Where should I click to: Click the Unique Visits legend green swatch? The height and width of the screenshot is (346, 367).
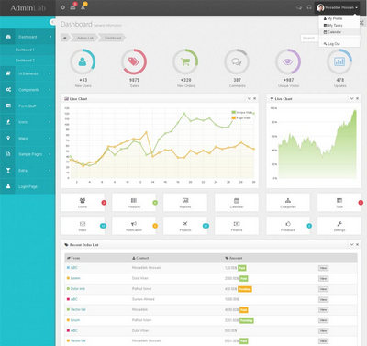(234, 112)
